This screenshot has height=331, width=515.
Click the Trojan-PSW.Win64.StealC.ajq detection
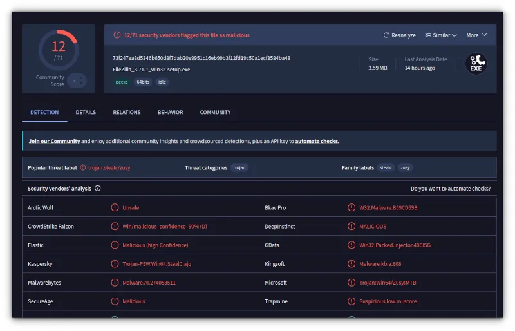[x=156, y=264]
